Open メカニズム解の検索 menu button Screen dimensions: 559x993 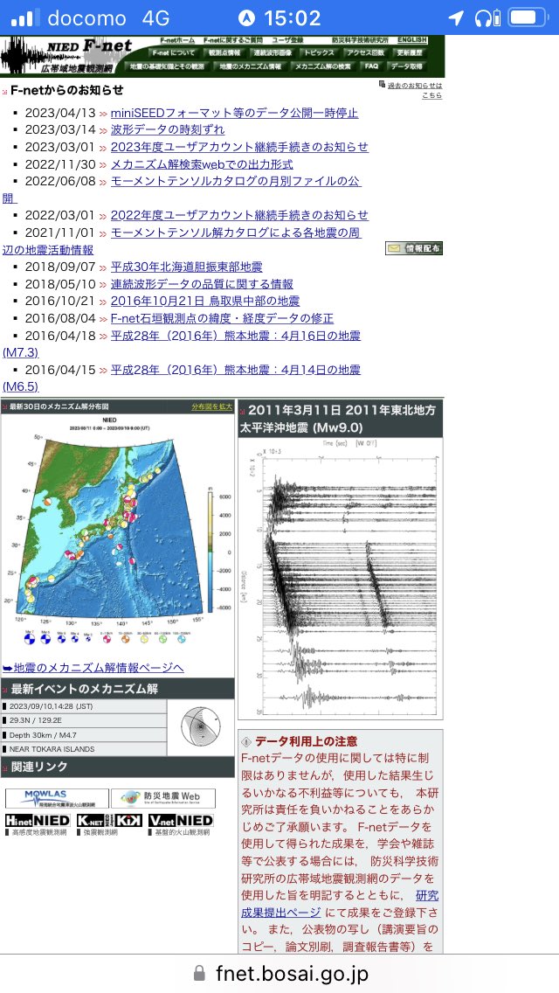click(322, 66)
